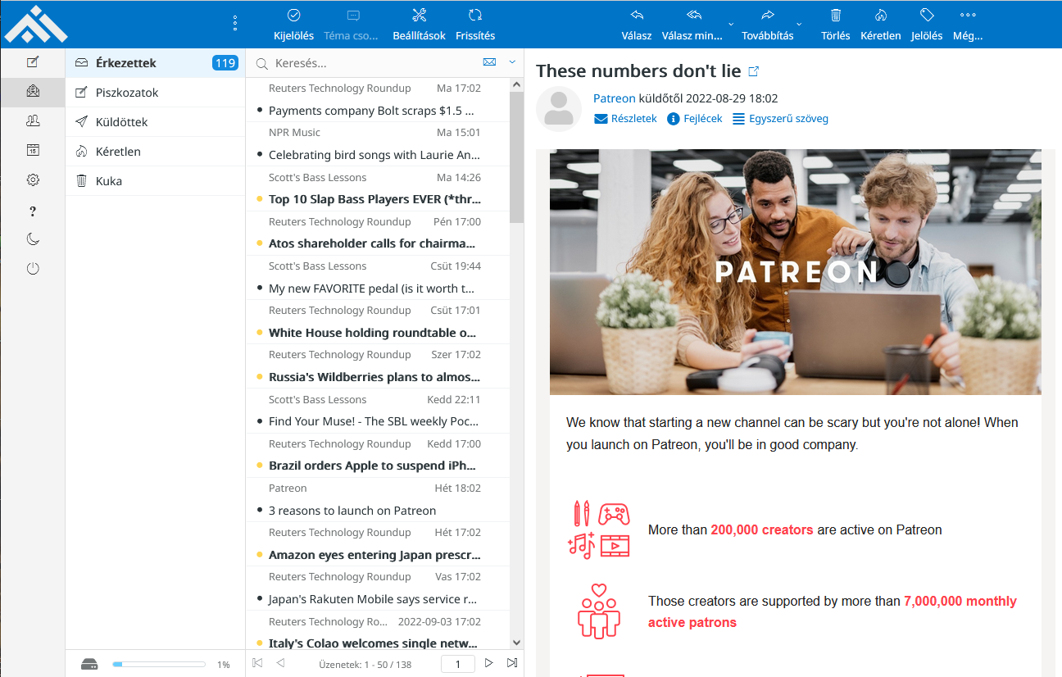Select the Piszkozatok drafts folder
Image resolution: width=1062 pixels, height=677 pixels.
[156, 93]
